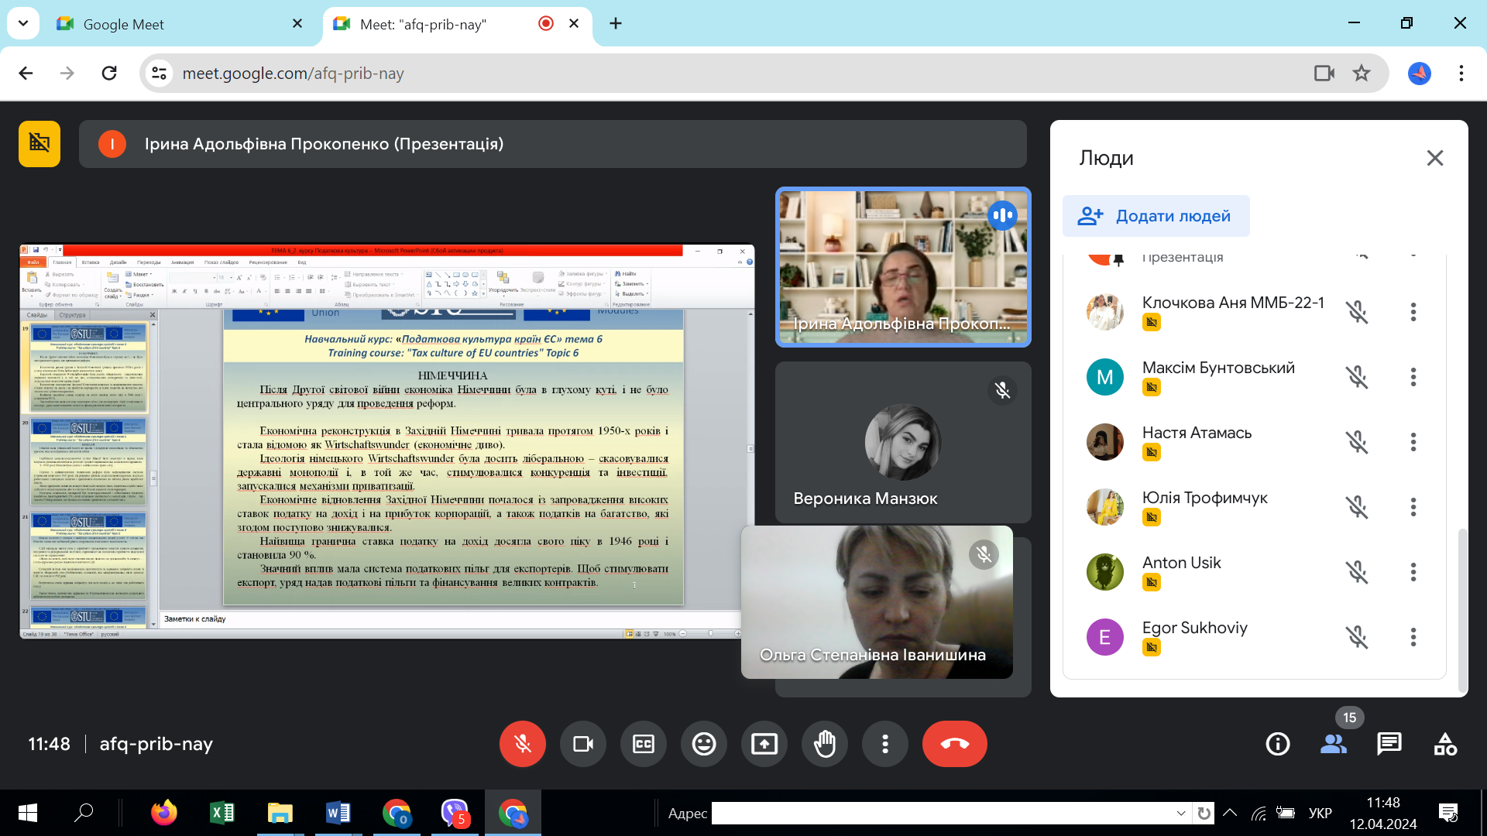
Task: Open the activities icon
Action: (1445, 744)
